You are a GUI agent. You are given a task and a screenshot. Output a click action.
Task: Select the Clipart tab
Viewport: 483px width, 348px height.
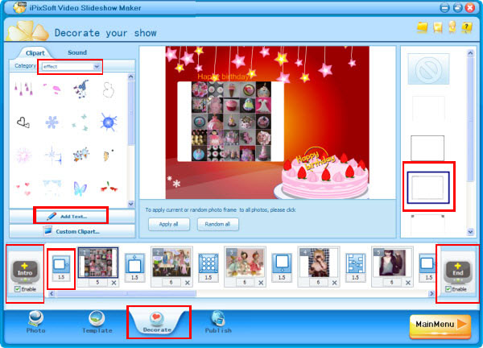35,52
